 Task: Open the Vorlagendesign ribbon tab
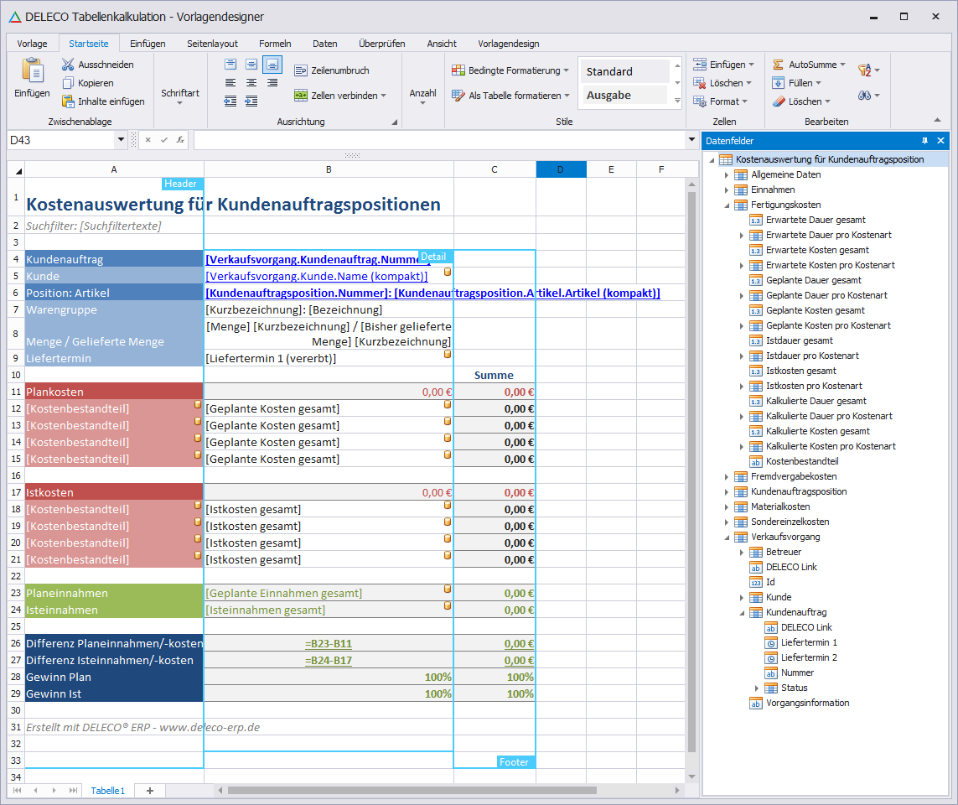pos(508,44)
